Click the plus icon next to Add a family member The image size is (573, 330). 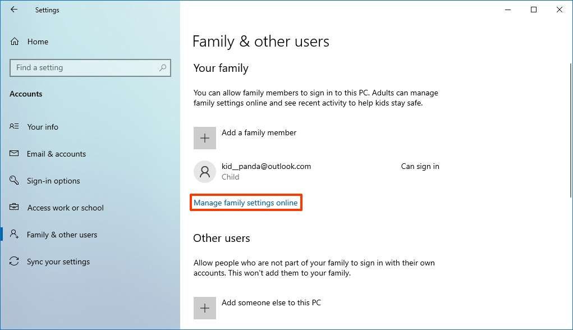tap(204, 137)
